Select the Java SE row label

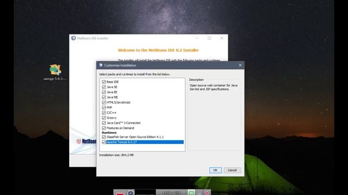coord(112,87)
